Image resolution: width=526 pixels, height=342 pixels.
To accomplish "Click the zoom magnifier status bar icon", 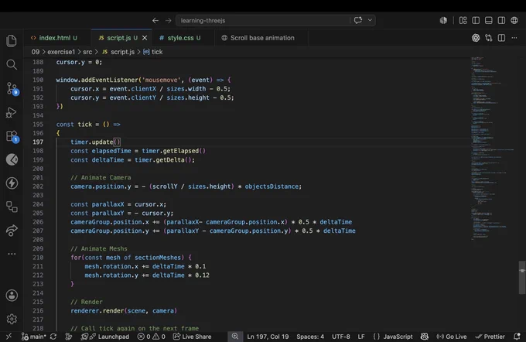I will 235,337.
